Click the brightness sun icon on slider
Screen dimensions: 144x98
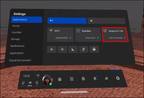[91, 21]
